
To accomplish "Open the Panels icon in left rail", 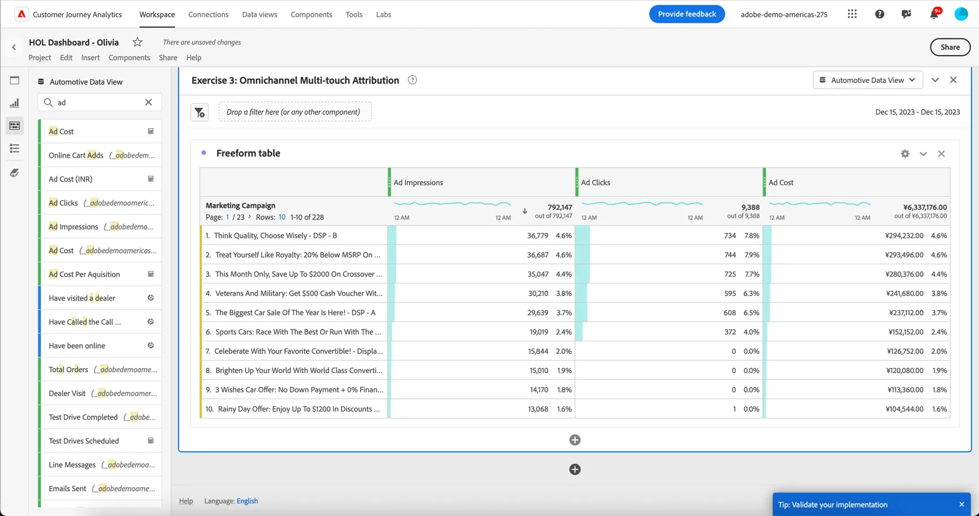I will [x=15, y=81].
